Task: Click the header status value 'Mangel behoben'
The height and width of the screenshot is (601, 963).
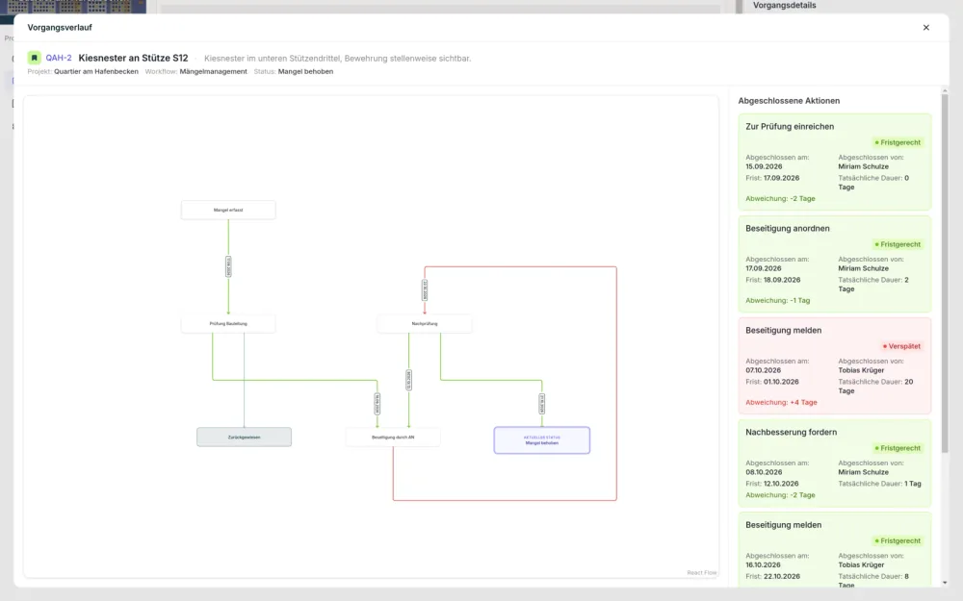Action: click(305, 71)
